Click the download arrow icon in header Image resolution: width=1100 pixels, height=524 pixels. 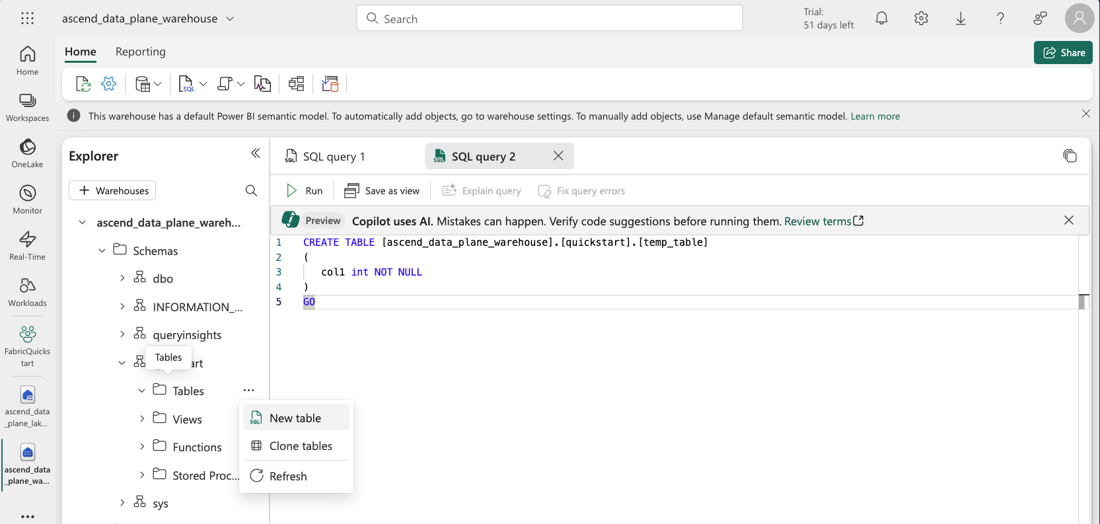961,19
